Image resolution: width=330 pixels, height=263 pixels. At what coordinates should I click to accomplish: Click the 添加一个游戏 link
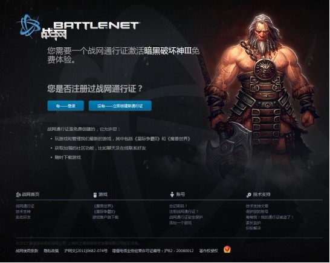click(x=180, y=222)
